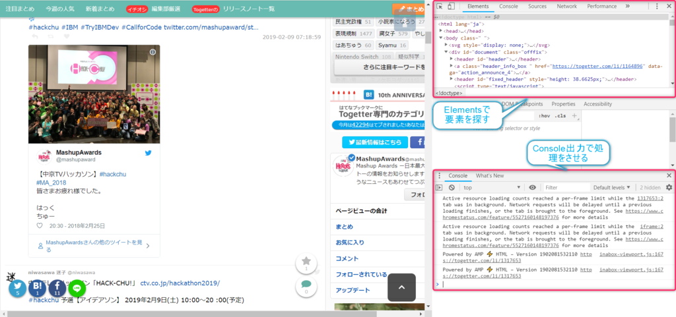Share on Facebook floating button
The height and width of the screenshot is (317, 676).
click(57, 288)
